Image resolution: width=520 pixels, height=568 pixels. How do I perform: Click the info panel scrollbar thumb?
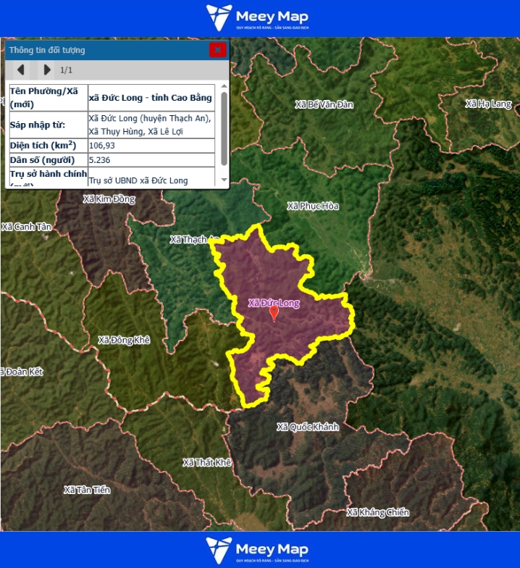224,127
